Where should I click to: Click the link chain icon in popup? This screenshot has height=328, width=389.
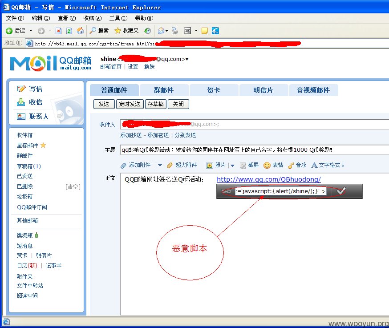tap(226, 191)
